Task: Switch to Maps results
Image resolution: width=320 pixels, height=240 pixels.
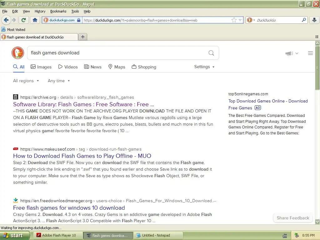Action: (117, 67)
